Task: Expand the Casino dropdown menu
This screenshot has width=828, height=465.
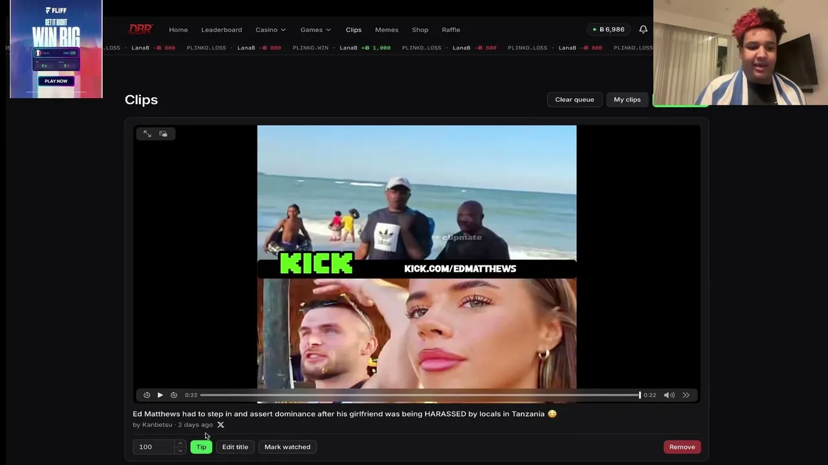Action: point(270,30)
